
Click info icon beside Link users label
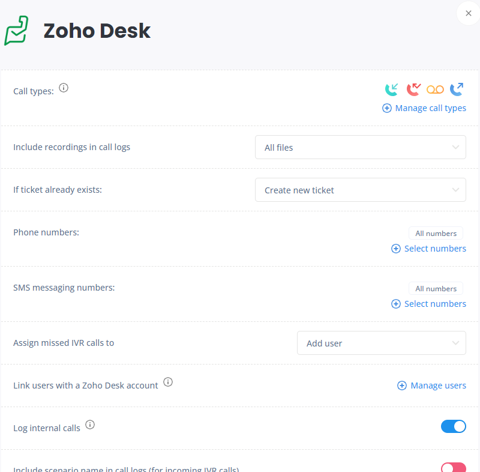click(168, 382)
